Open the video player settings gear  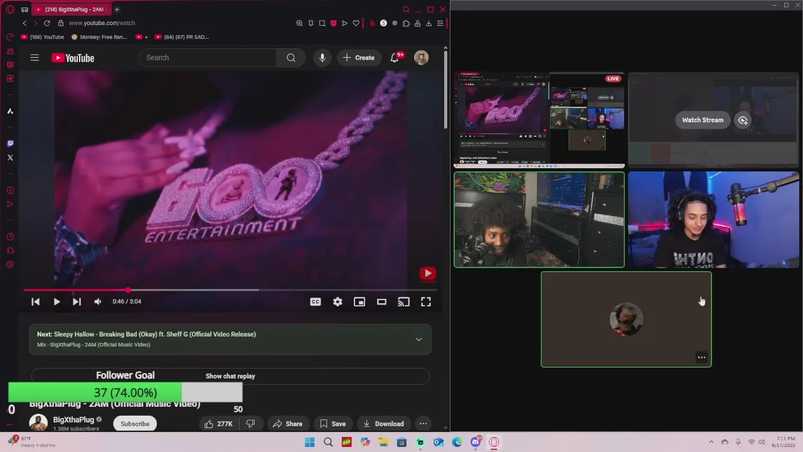[x=338, y=302]
